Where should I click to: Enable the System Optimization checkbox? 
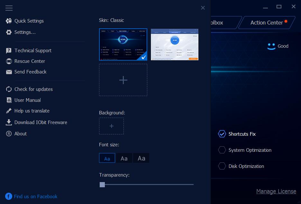point(222,150)
